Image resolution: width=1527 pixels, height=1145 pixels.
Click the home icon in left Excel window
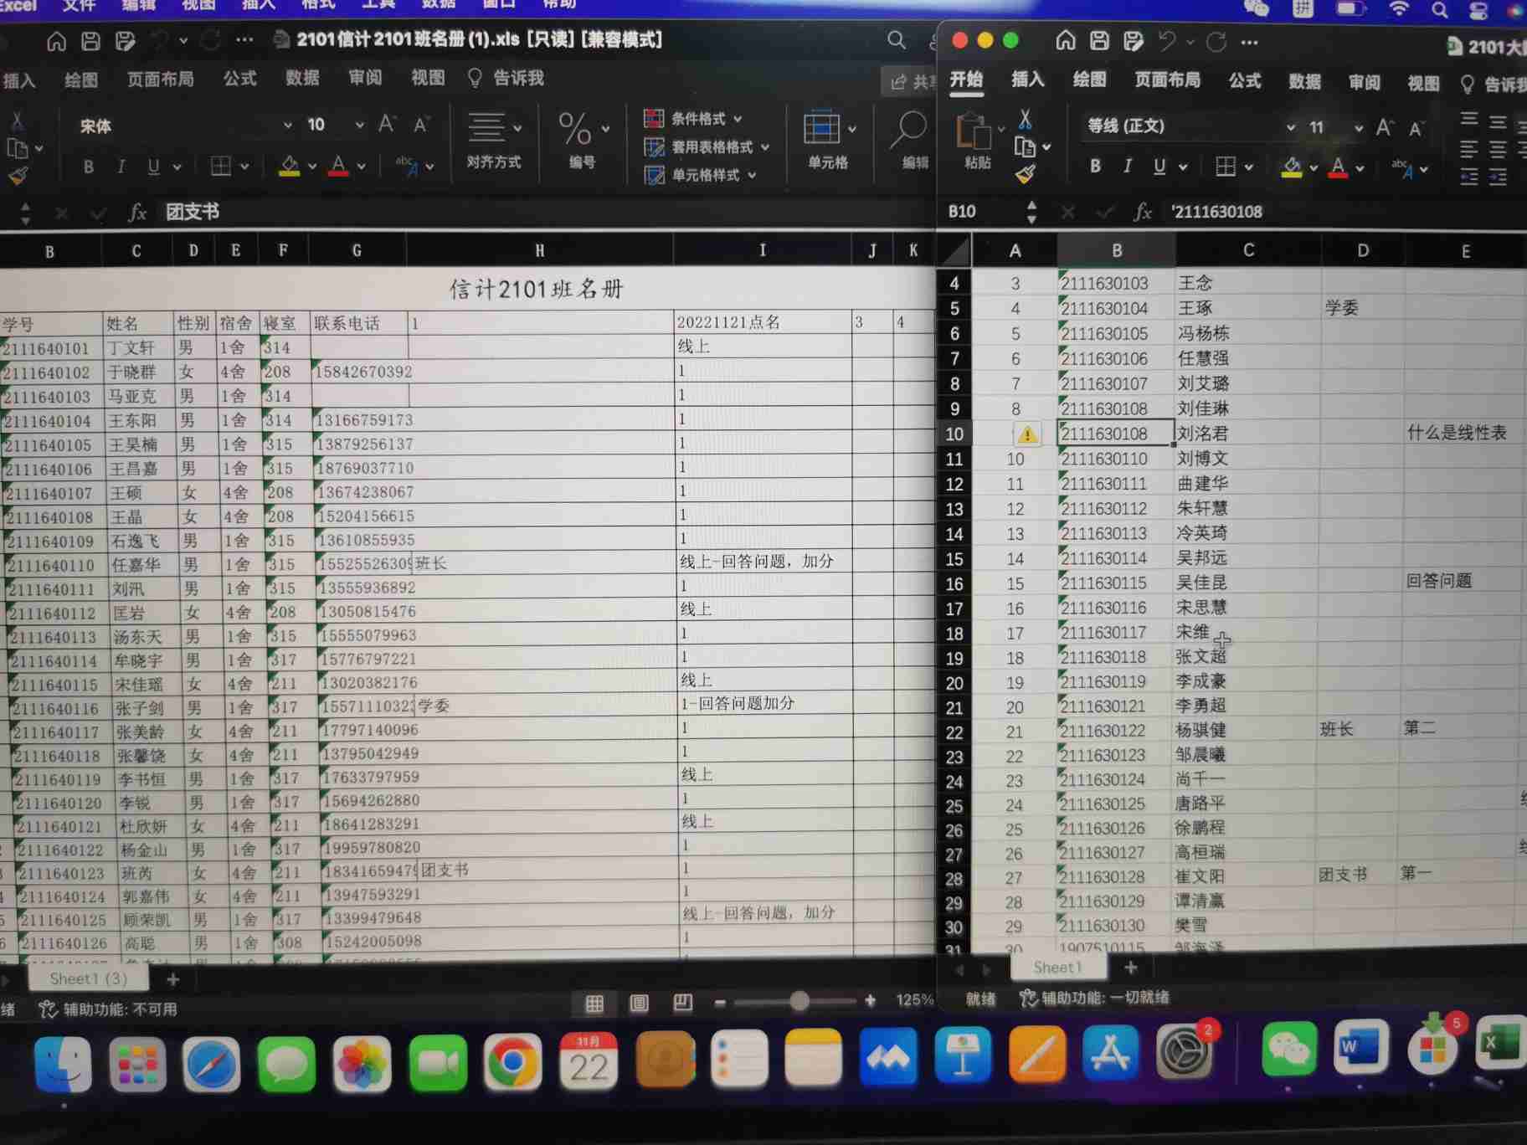coord(56,41)
